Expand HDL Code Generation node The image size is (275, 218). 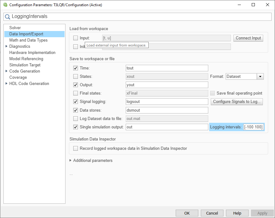pyautogui.click(x=7, y=84)
